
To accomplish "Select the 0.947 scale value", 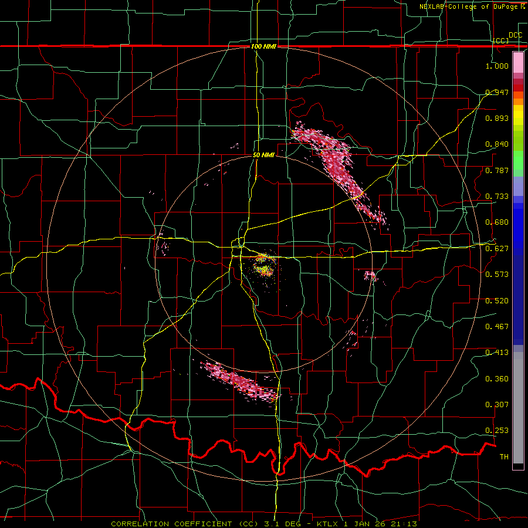I will tap(497, 92).
